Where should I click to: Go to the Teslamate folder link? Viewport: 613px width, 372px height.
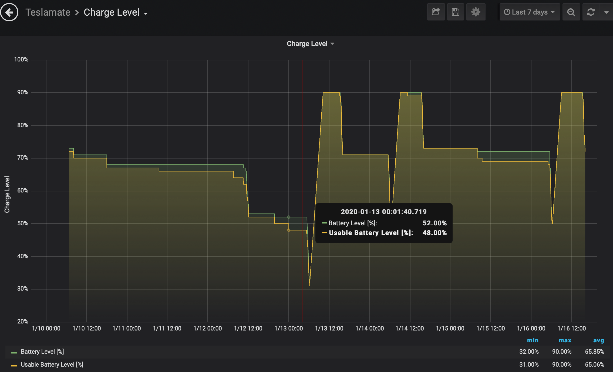click(x=48, y=12)
